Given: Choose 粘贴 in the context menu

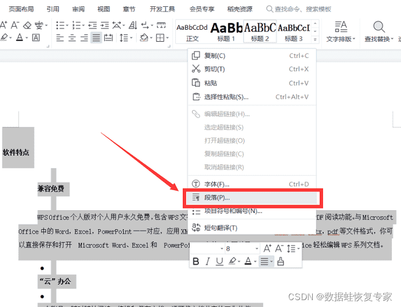Looking at the screenshot, I should 252,83.
